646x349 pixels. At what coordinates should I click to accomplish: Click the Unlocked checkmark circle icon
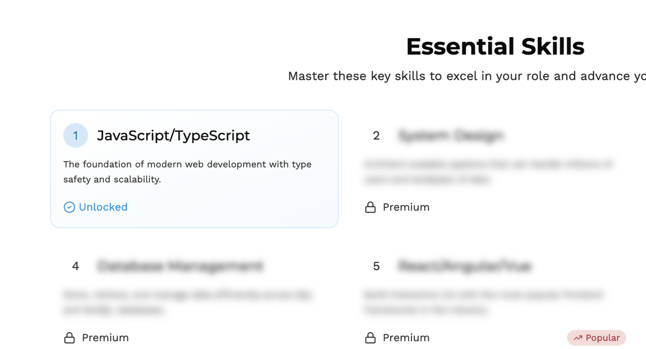click(x=69, y=207)
